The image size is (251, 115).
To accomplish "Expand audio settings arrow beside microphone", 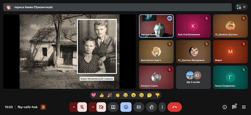I will pos(74,107).
